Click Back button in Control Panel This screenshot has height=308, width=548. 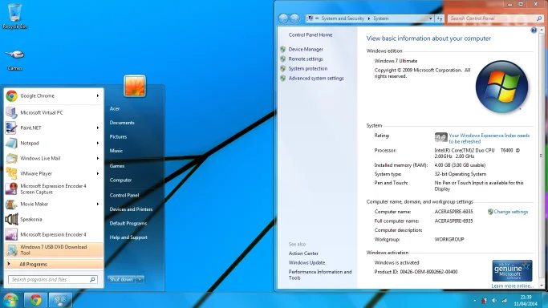click(283, 18)
